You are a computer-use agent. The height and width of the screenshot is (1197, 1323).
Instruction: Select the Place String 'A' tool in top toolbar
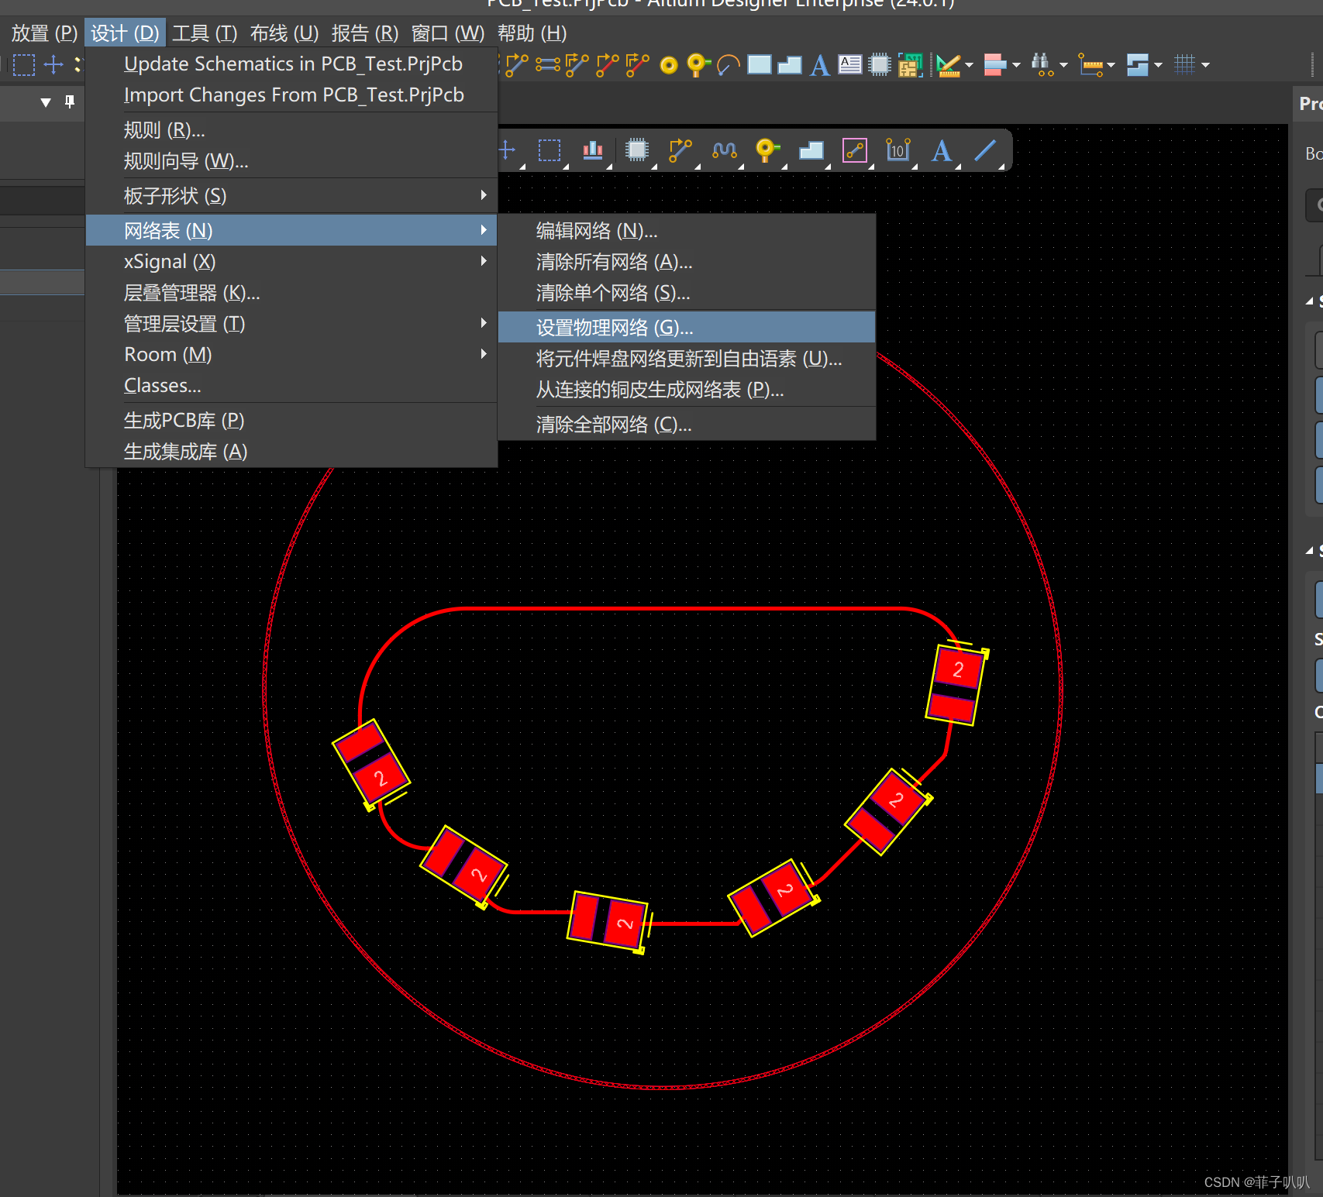820,65
